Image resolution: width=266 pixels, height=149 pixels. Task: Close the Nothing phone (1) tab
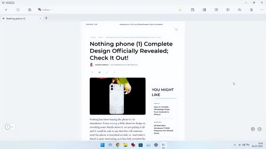tap(40, 18)
